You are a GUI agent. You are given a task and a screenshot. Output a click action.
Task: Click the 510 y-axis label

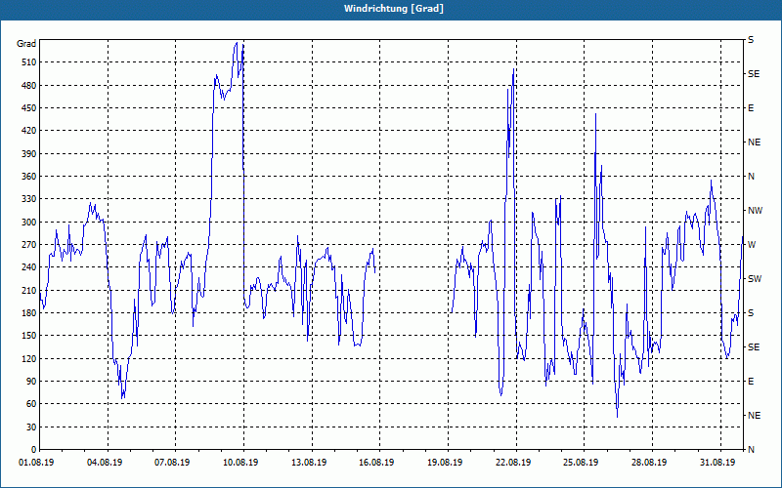[x=29, y=62]
